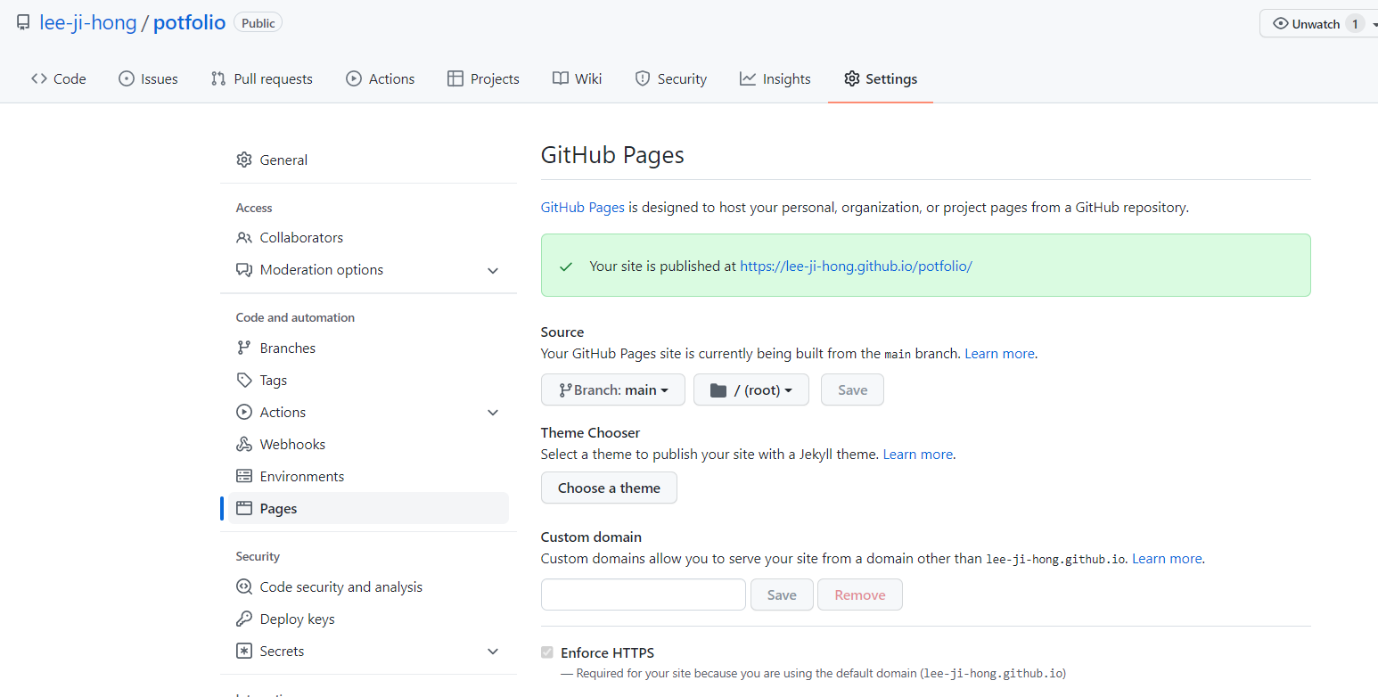The width and height of the screenshot is (1378, 697).
Task: Expand the Secrets chevron
Action: pos(493,652)
